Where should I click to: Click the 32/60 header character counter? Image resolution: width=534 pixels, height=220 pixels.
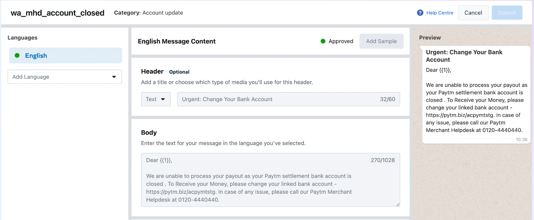point(387,99)
